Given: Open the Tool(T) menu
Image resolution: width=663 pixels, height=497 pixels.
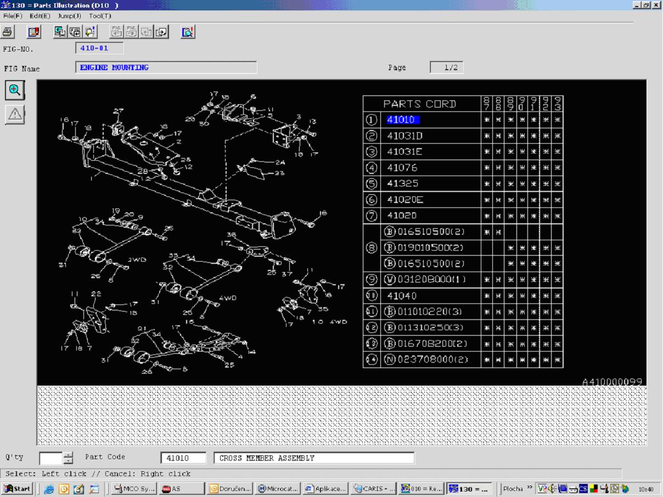Looking at the screenshot, I should click(x=100, y=16).
